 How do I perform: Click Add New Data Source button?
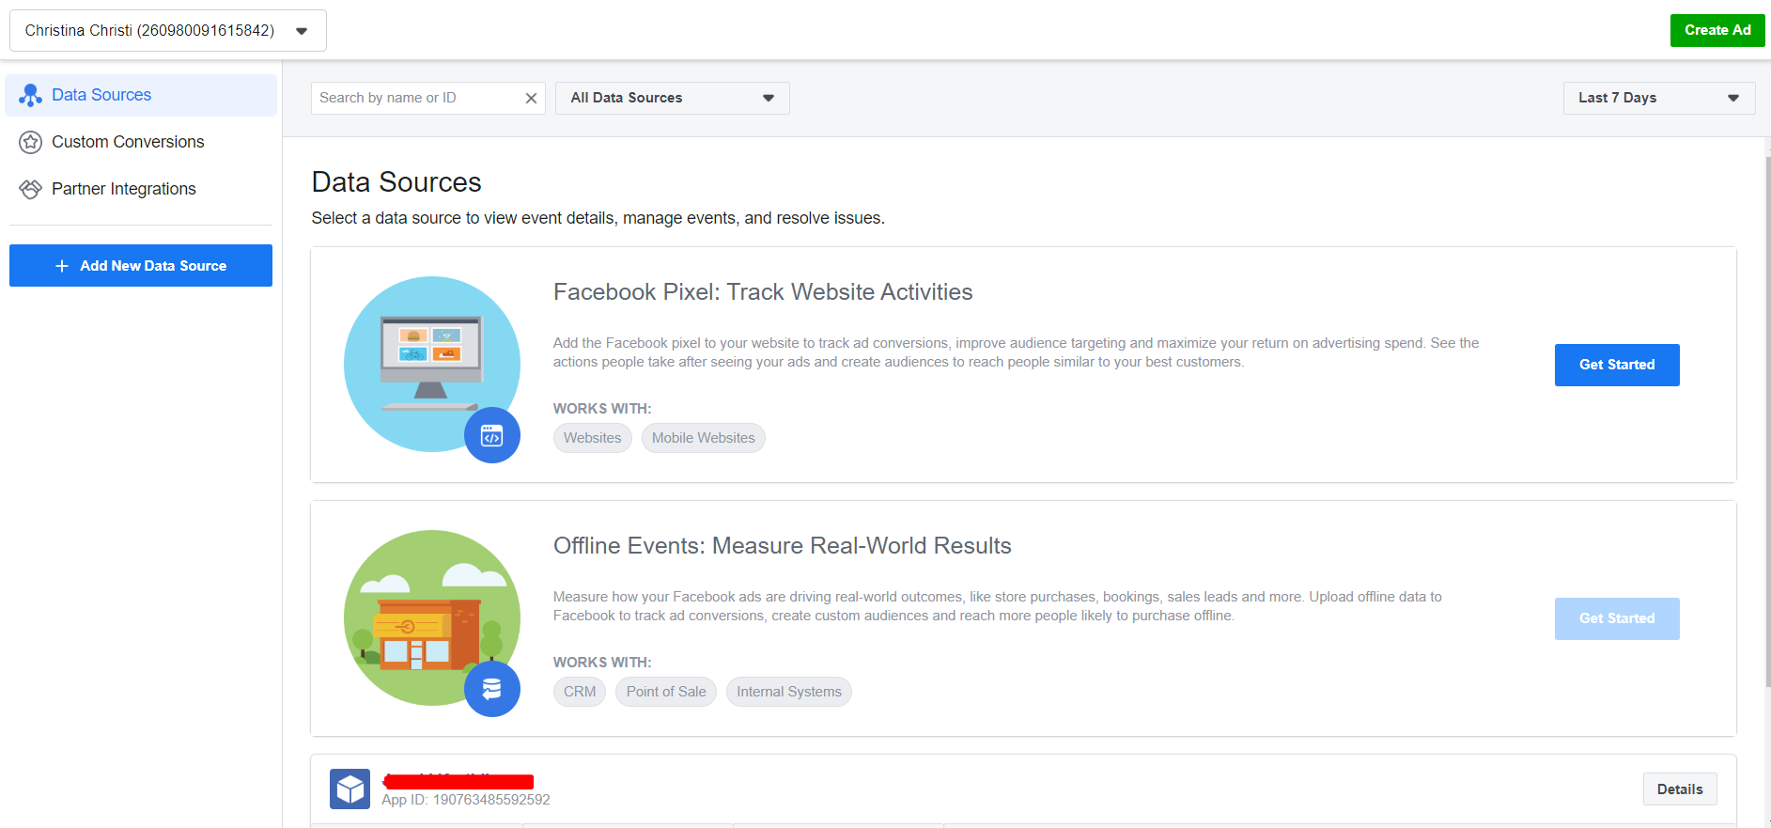click(141, 266)
